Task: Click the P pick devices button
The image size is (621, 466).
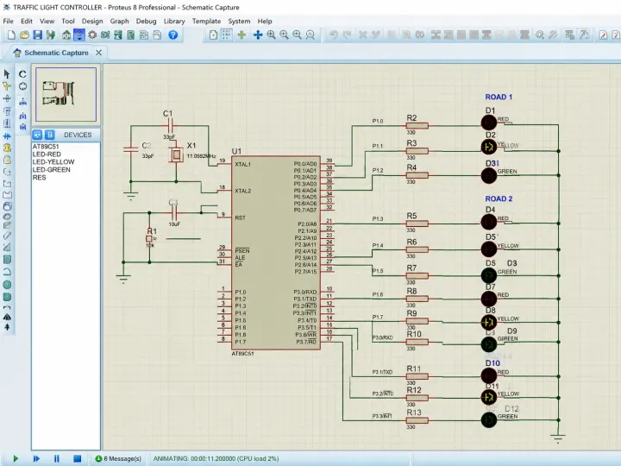Action: tap(37, 135)
